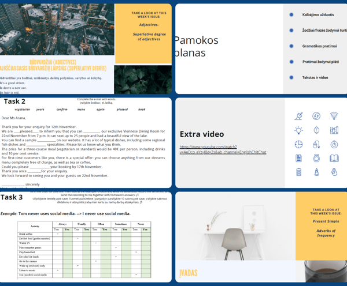The width and height of the screenshot is (347, 286).
Task: Select the ĮVADAS heading
Action: (189, 273)
